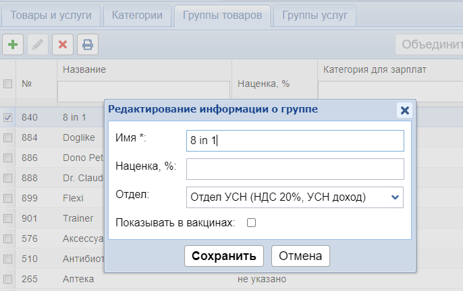Open the 'Отдел' dropdown
Image resolution: width=463 pixels, height=291 pixels.
(x=294, y=197)
